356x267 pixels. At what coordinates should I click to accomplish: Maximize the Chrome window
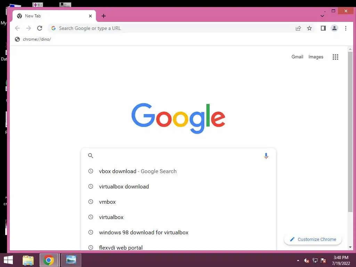click(x=333, y=11)
